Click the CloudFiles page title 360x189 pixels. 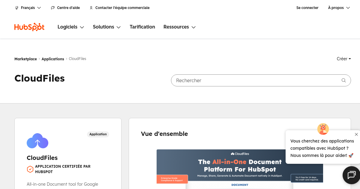[x=40, y=78]
